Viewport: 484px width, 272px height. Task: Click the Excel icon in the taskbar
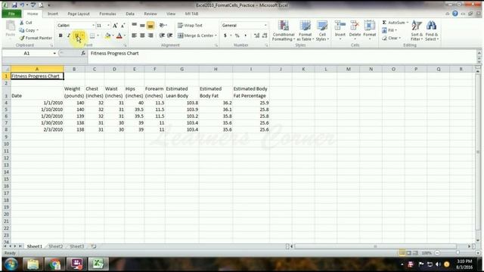(x=98, y=264)
